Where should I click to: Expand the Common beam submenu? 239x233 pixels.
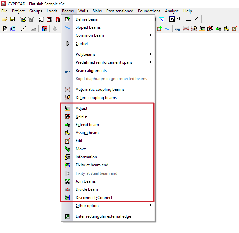pos(108,35)
